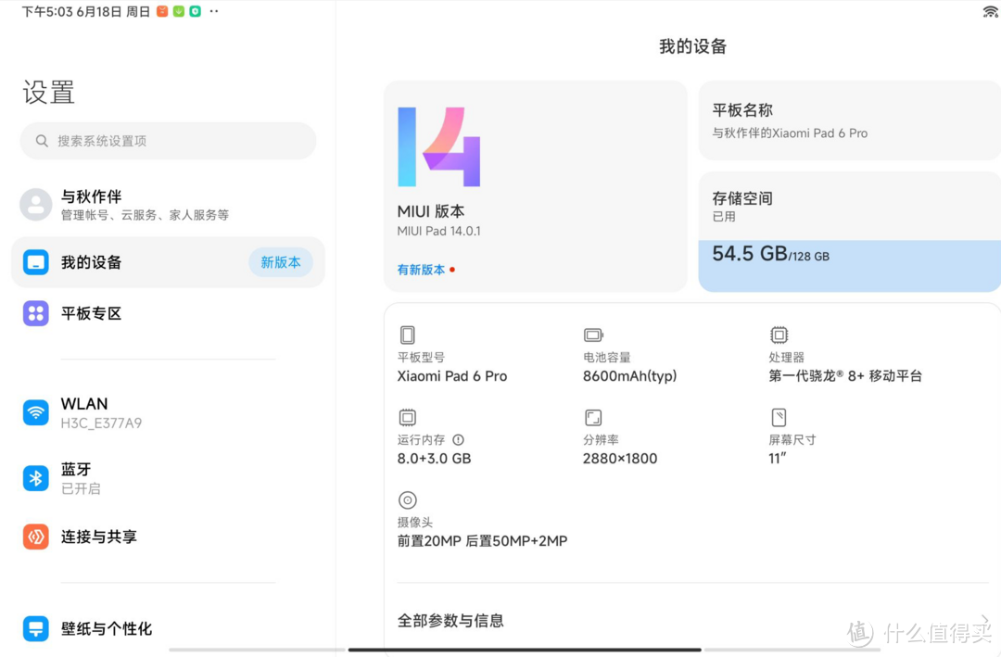The width and height of the screenshot is (1001, 657).
Task: Select the 我的设备 menu item
Action: tap(168, 262)
